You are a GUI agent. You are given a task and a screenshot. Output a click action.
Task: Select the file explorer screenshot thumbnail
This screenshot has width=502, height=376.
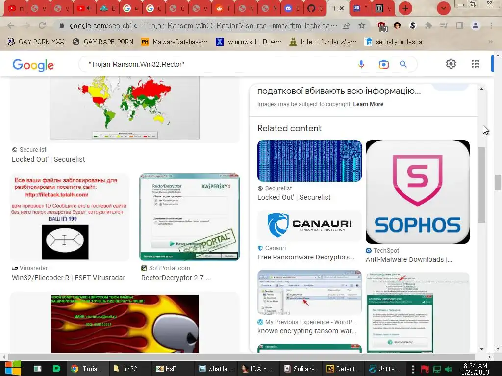click(x=310, y=293)
